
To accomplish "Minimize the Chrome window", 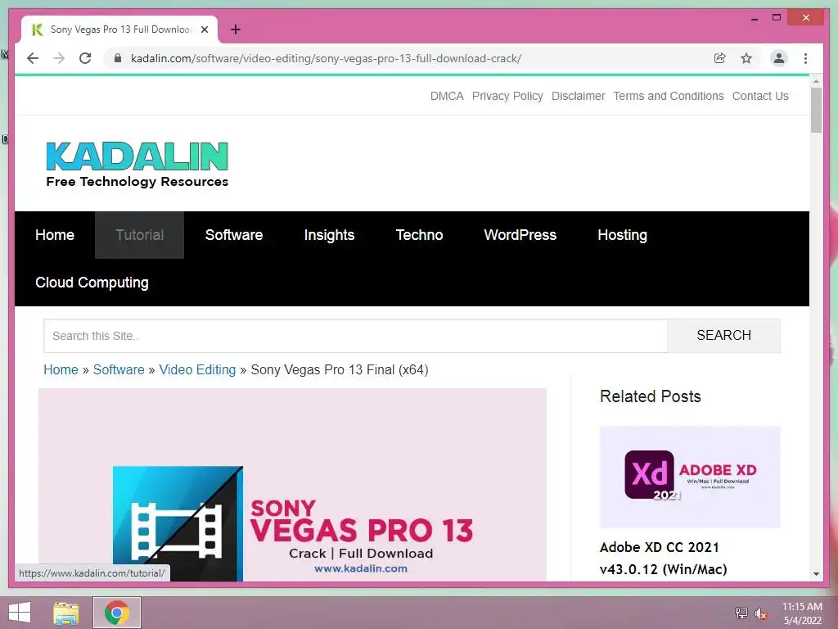I will [754, 18].
